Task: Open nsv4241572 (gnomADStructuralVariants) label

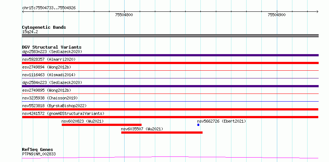Action: (63, 113)
